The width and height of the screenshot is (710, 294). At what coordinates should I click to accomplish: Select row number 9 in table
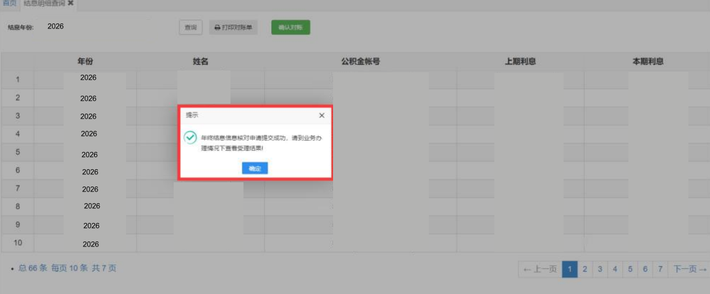(18, 224)
